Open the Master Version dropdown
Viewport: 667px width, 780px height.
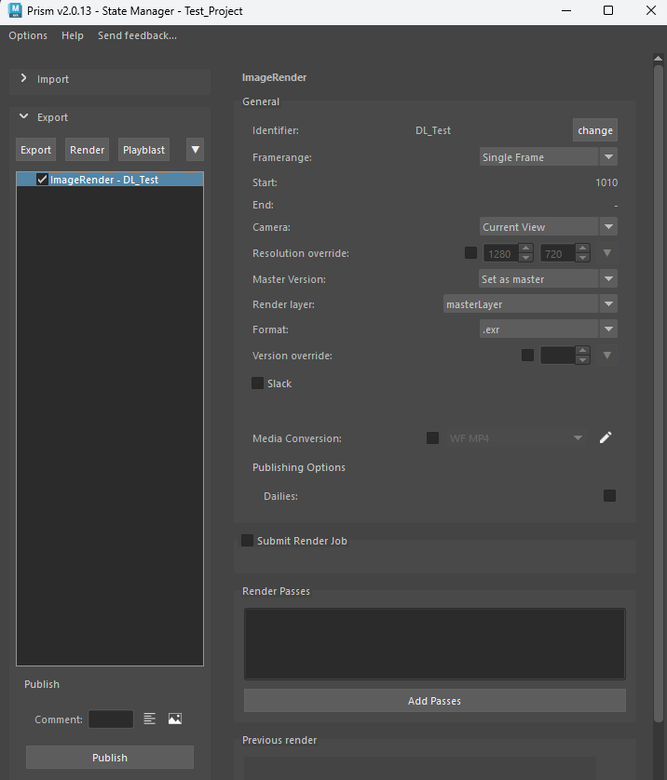pyautogui.click(x=548, y=278)
